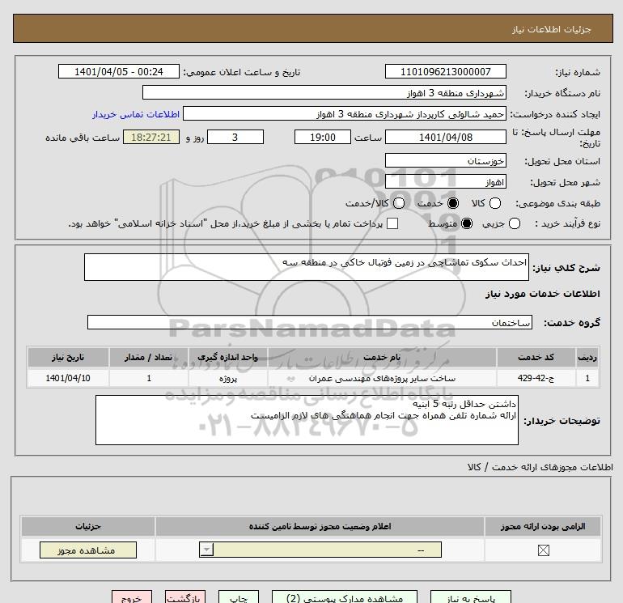Click the تعداد / مقدار column header

149,357
